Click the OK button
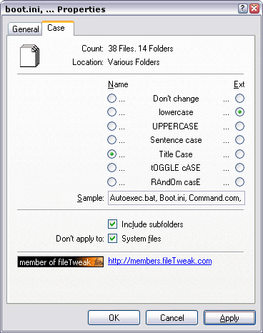Screen dimensions: 263x333 (114, 317)
